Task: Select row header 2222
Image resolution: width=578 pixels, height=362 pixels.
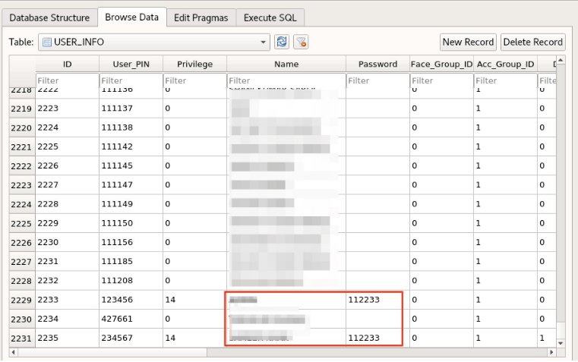Action: tap(22, 166)
